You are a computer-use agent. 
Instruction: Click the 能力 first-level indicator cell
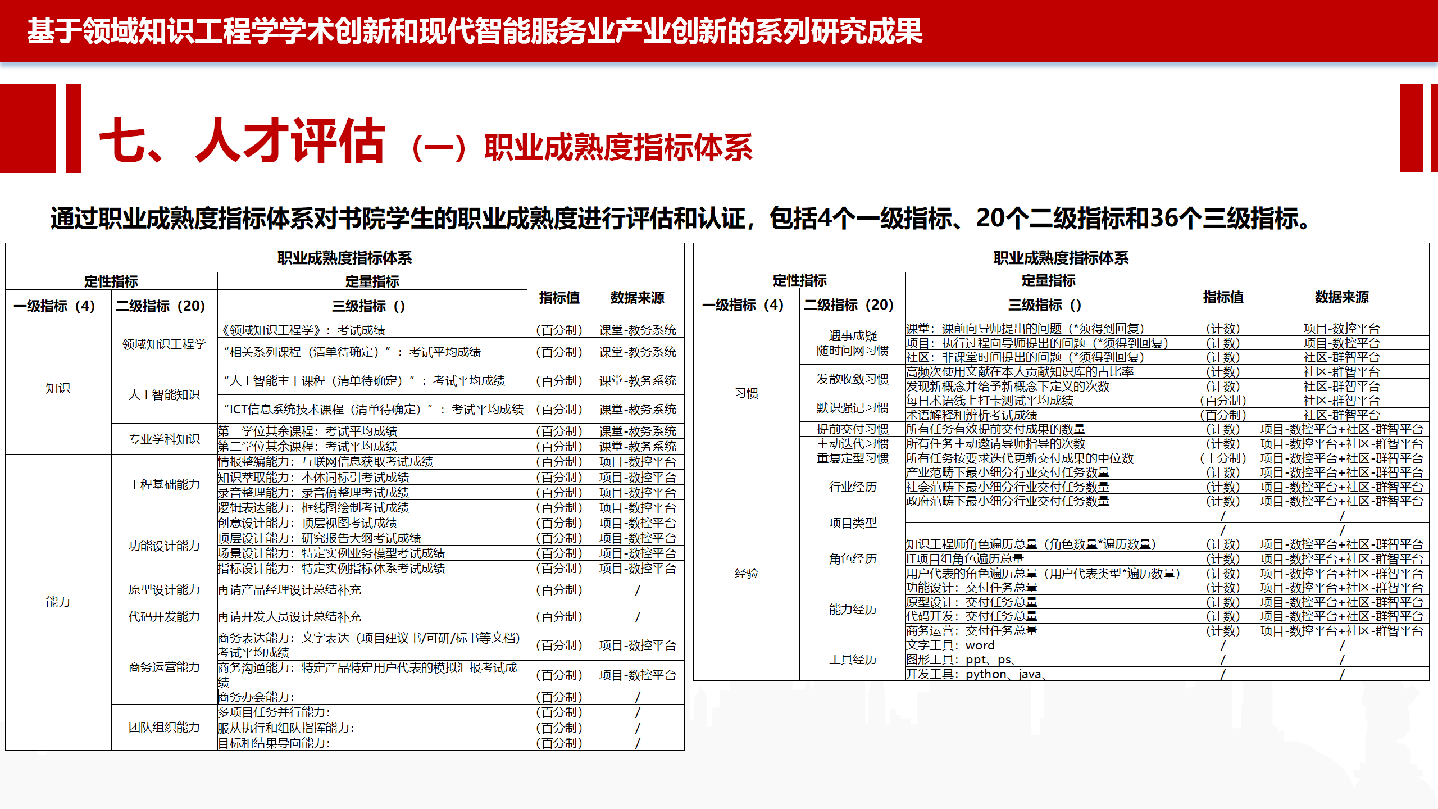[x=58, y=602]
